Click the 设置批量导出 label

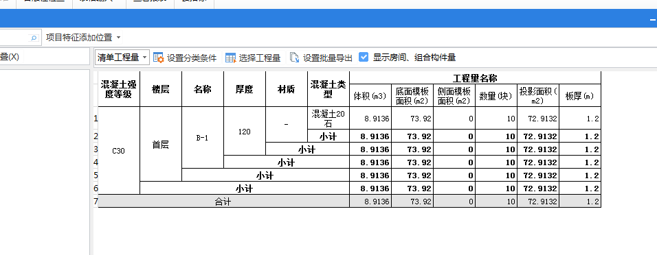pos(328,58)
